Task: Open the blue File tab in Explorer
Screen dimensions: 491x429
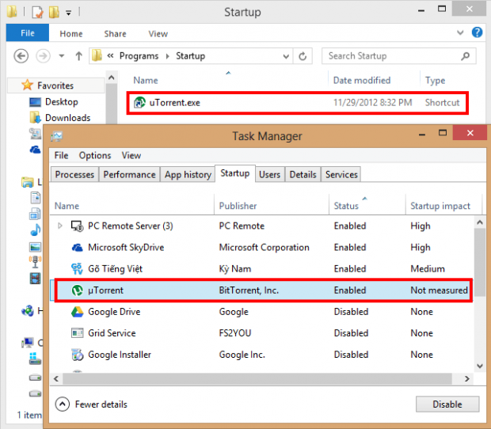Action: tap(28, 33)
